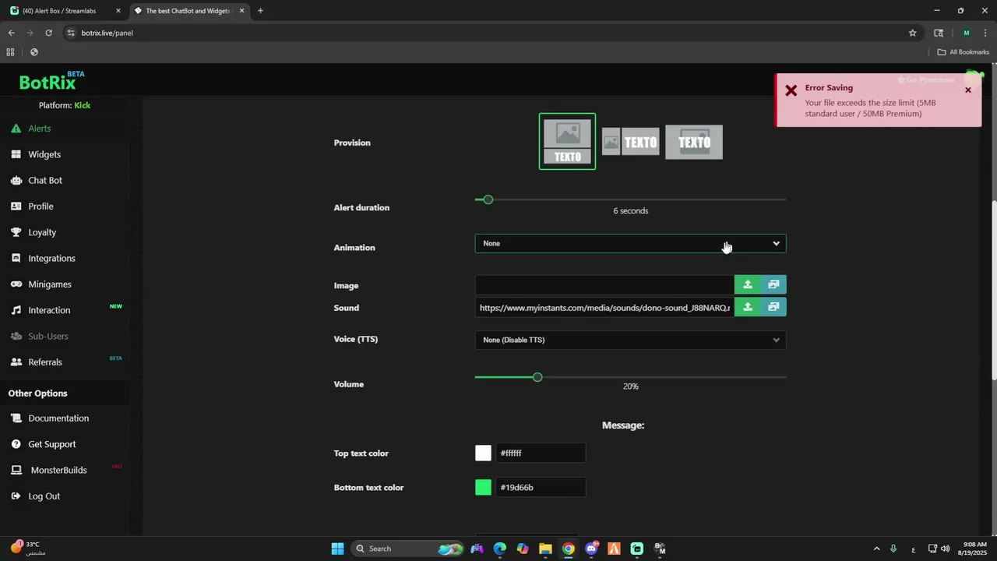Select the text-over-image provision layout
Viewport: 997px width, 561px height.
[x=694, y=142]
